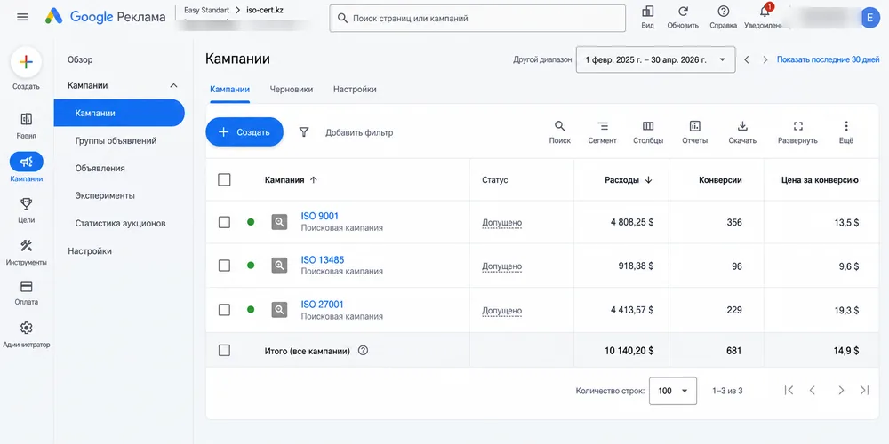The image size is (889, 444).
Task: Click the filter funnel icon
Action: point(304,132)
